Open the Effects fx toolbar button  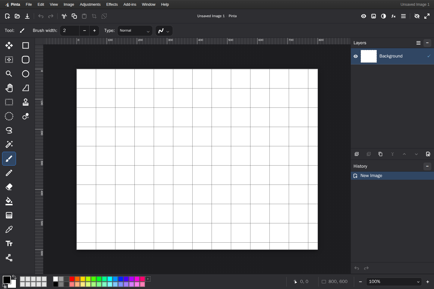click(393, 16)
